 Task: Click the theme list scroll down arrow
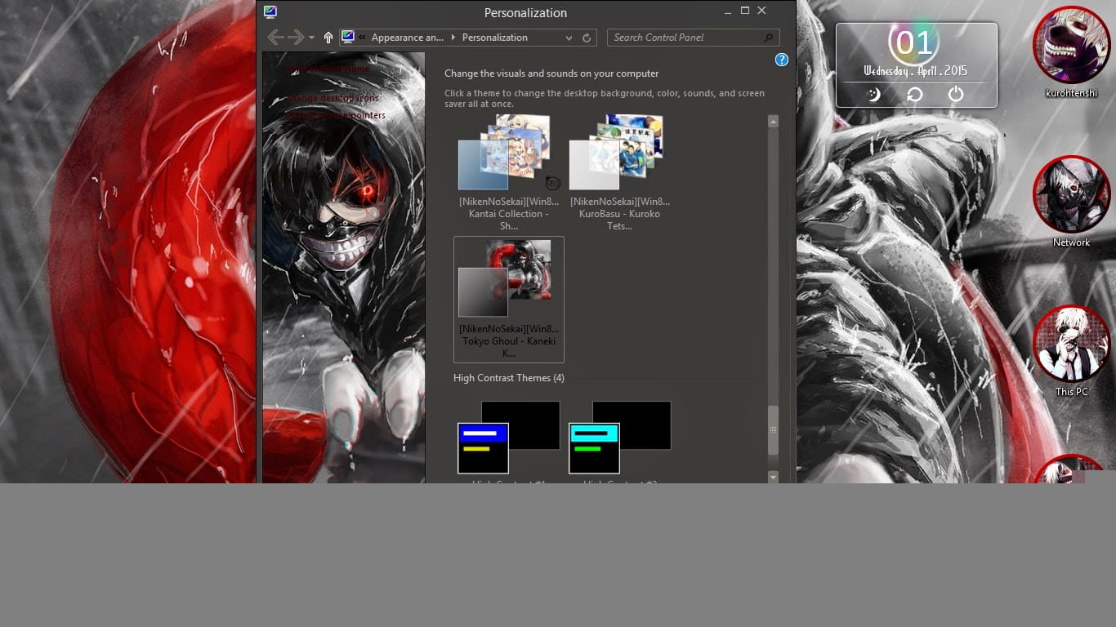773,476
